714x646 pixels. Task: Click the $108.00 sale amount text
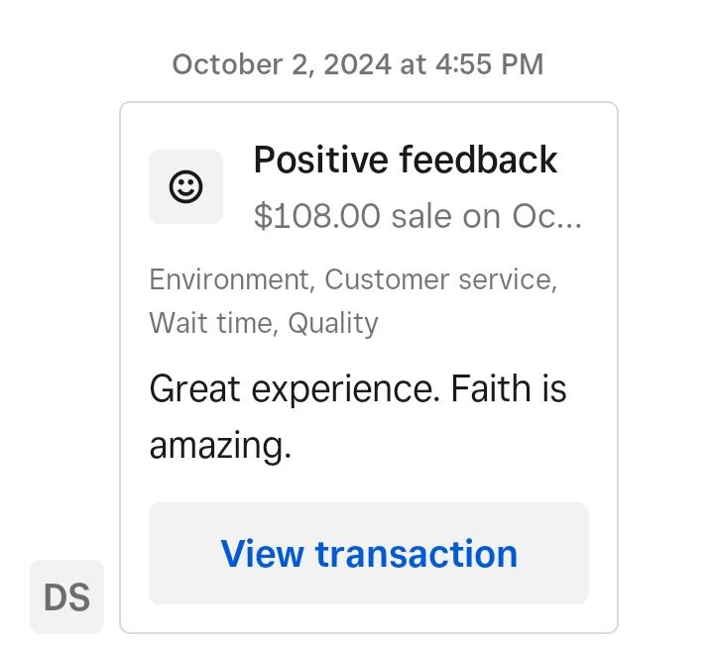click(x=317, y=216)
